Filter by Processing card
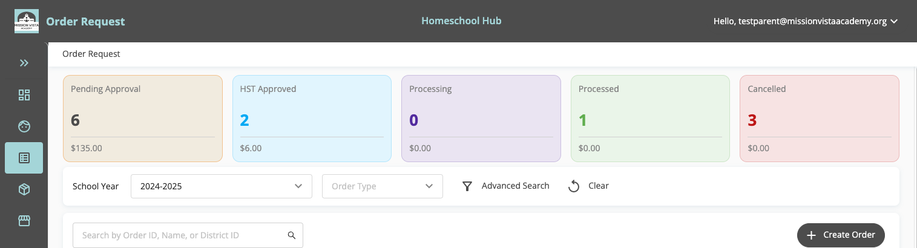Screen dimensions: 917x248 (481, 119)
